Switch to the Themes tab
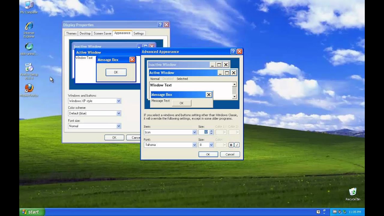The image size is (384, 216). 71,34
